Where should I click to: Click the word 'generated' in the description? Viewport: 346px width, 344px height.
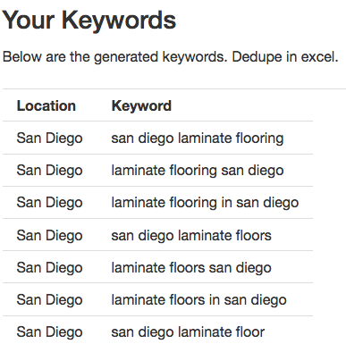click(x=126, y=57)
